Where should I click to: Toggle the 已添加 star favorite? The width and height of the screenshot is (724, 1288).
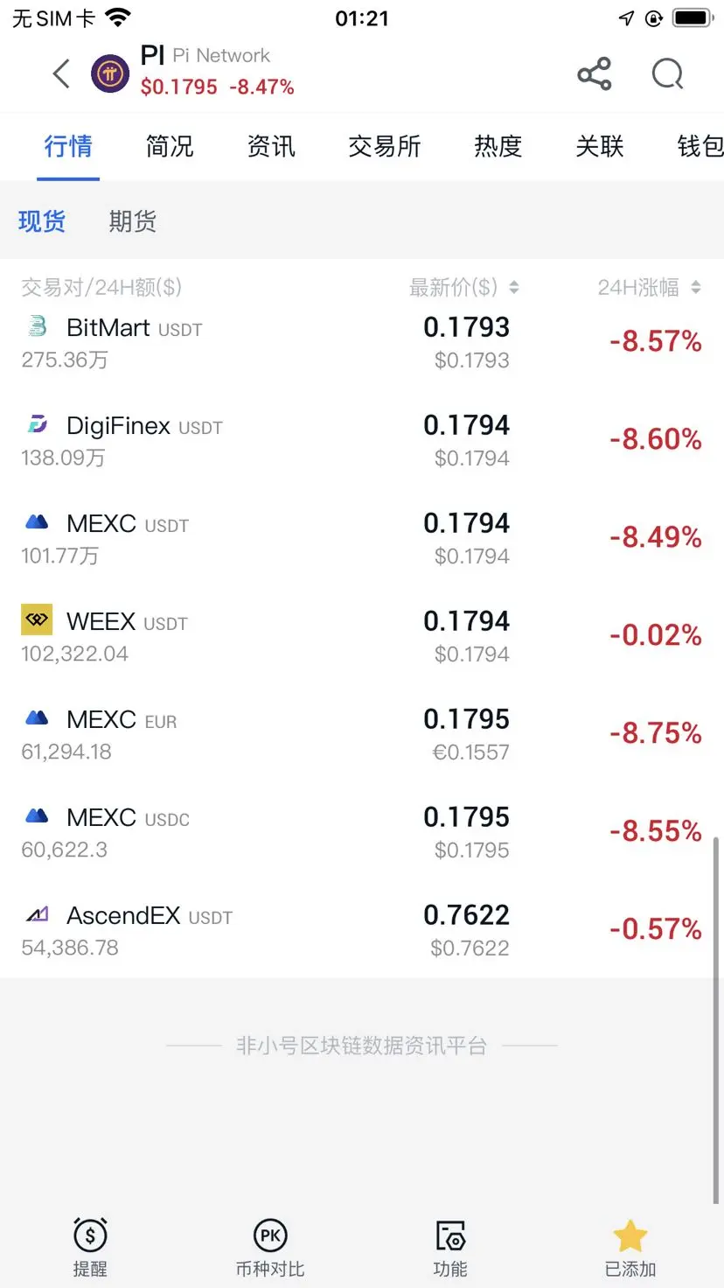630,1235
